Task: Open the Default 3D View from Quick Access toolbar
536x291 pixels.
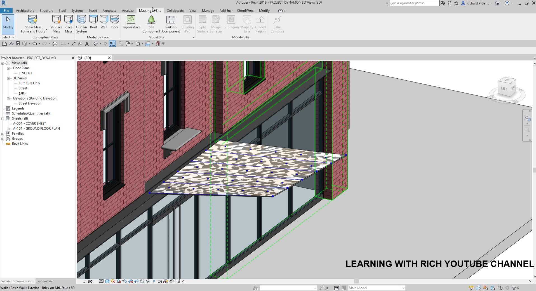Action: pyautogui.click(x=96, y=44)
